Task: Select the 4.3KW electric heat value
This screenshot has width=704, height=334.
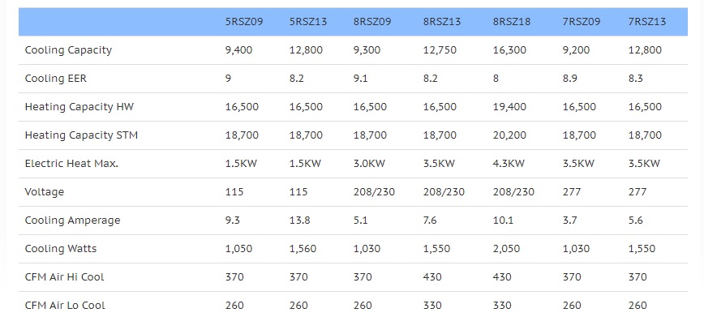Action: tap(509, 164)
